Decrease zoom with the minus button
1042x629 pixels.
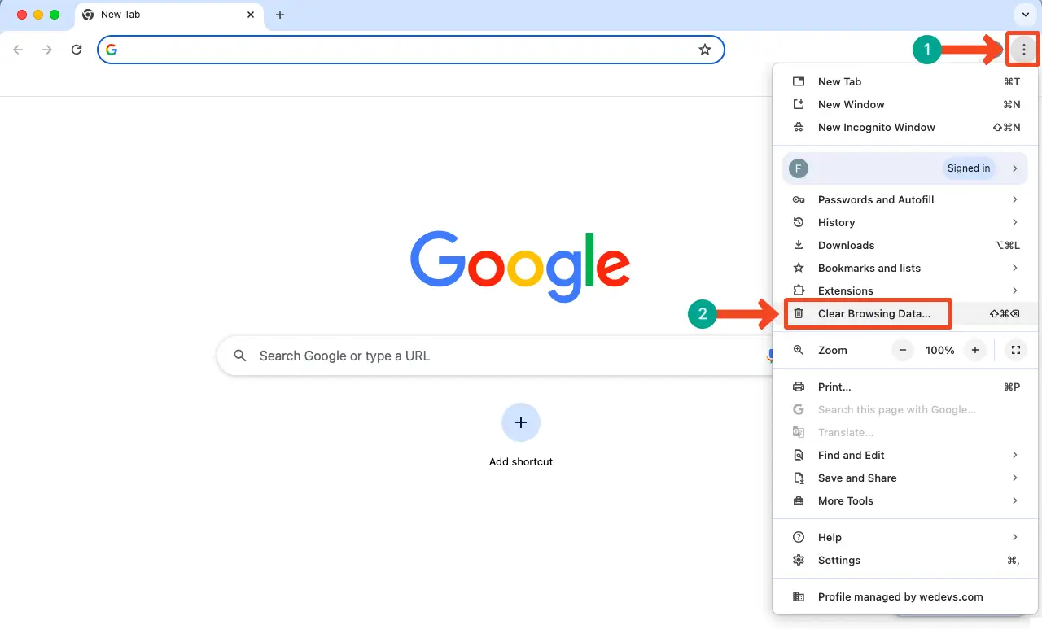point(902,350)
